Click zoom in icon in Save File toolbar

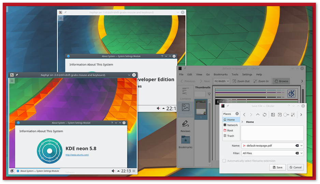293,115
